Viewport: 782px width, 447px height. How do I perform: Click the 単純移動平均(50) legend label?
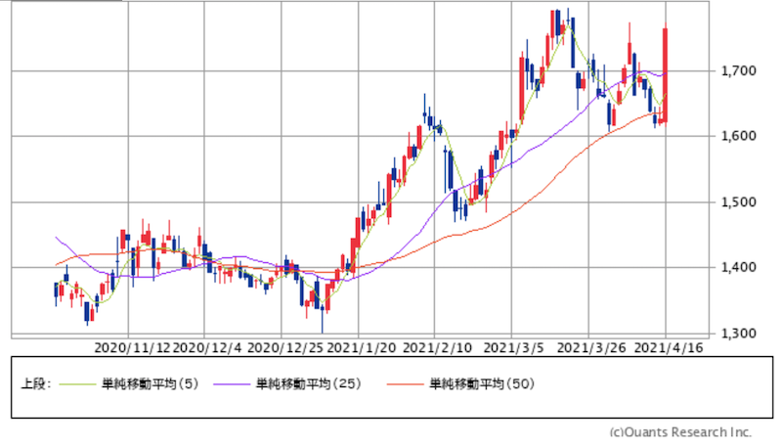(x=482, y=383)
